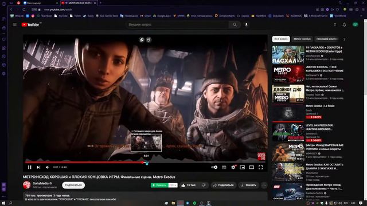Close the МЕТРО:ИСХОД YouTube tab
The height and width of the screenshot is (206, 367).
95,3
